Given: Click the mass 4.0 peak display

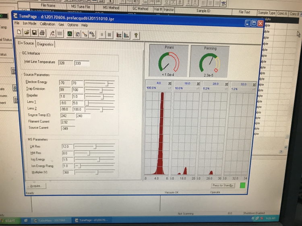Looking at the screenshot, I should pyautogui.click(x=158, y=133).
